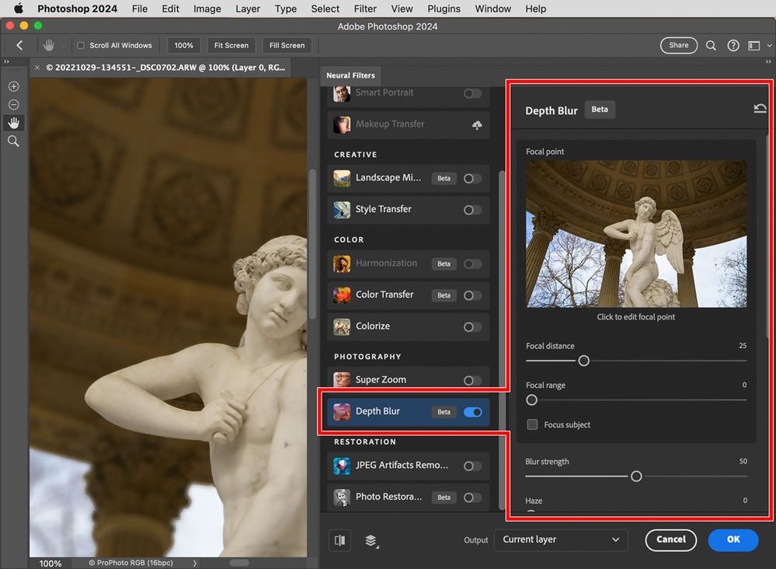776x569 pixels.
Task: Confirm filters with the OK button
Action: 733,539
